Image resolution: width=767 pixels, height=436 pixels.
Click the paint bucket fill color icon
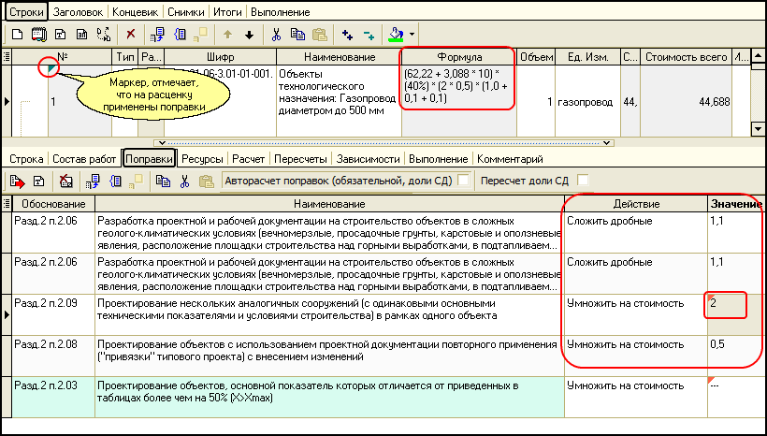[395, 35]
